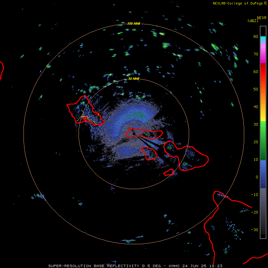The height and width of the screenshot is (268, 268).
Task: Click the 50 value on the dBZ scale
Action: tap(256, 89)
